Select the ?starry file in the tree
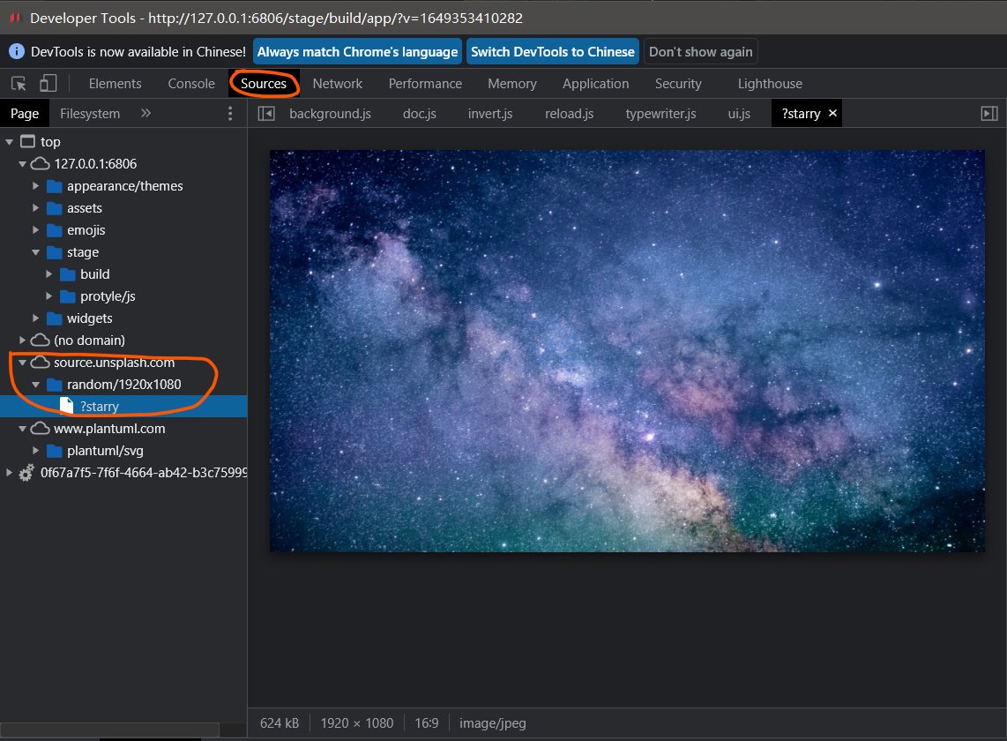Viewport: 1007px width, 741px height. (99, 407)
